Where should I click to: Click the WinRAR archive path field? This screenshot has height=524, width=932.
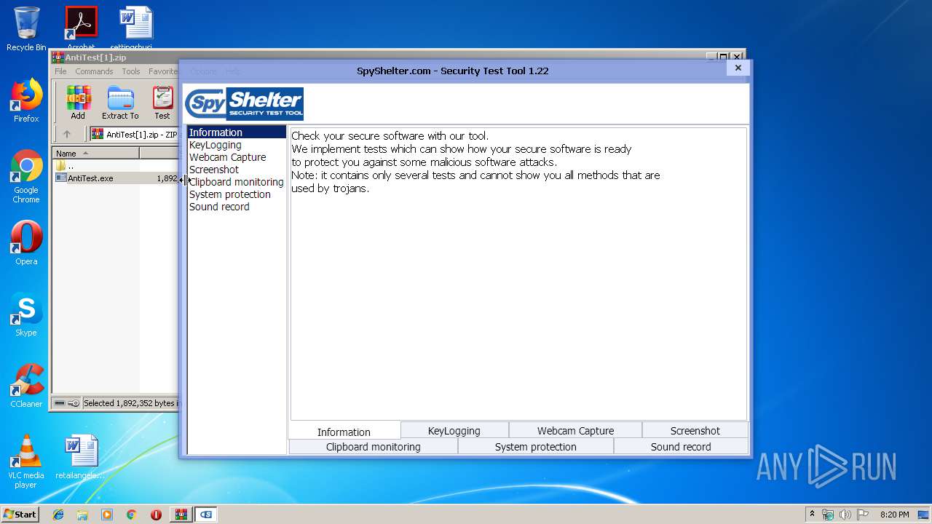pyautogui.click(x=134, y=134)
